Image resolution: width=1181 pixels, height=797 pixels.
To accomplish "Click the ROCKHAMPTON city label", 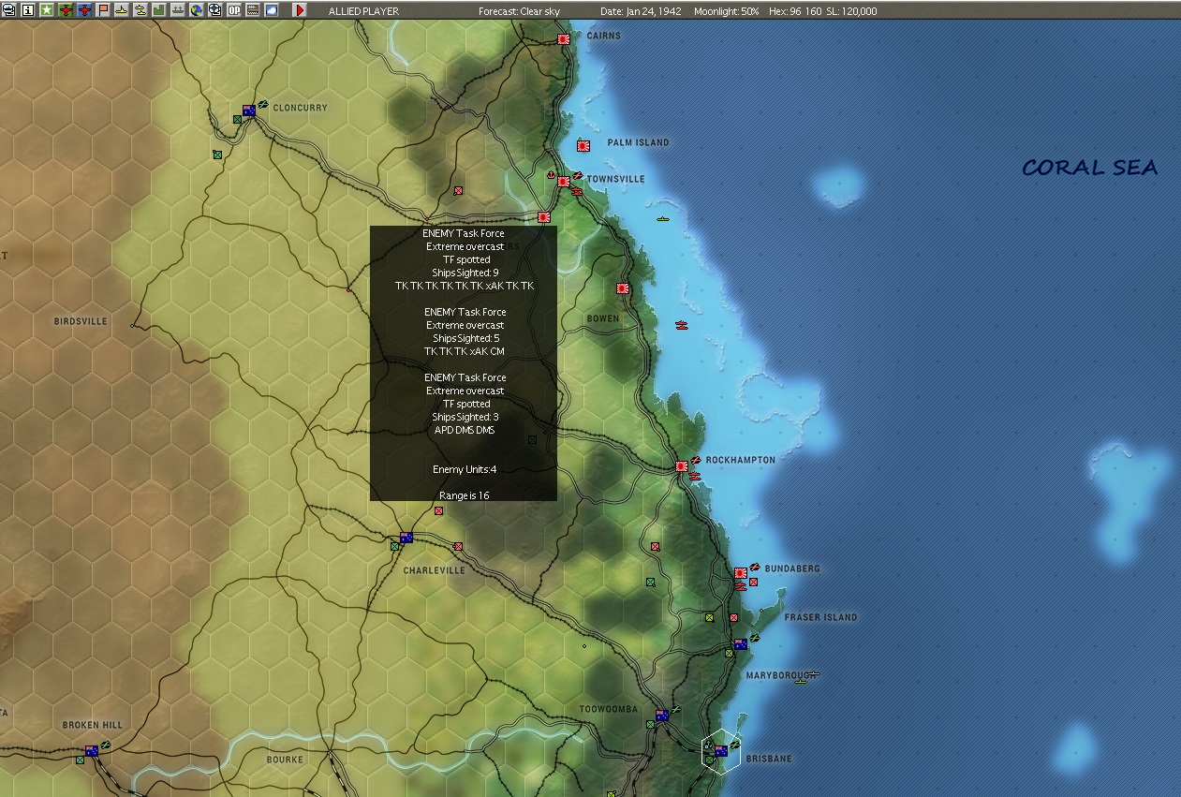I will tap(740, 460).
